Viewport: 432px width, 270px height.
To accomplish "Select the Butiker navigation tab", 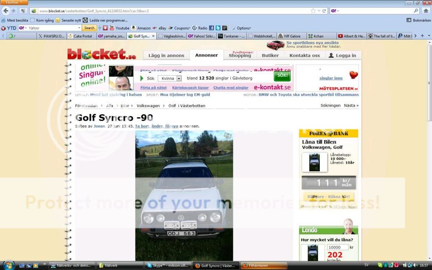I will (270, 55).
